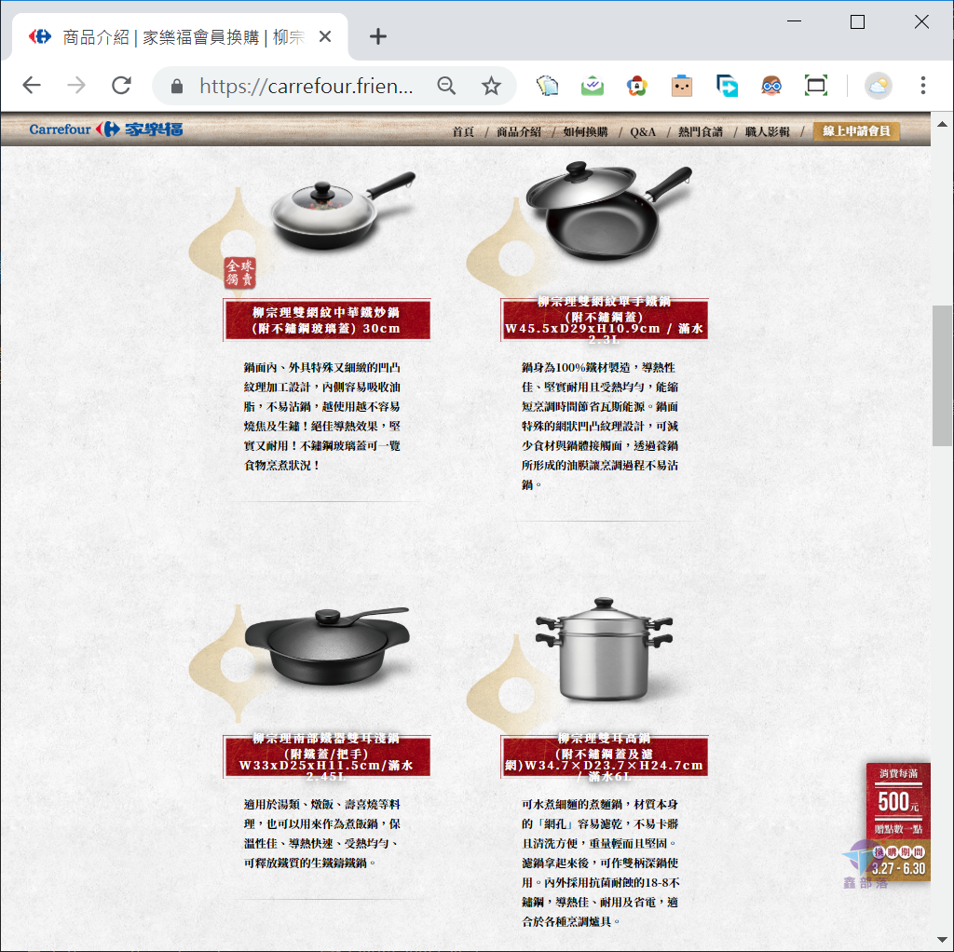Viewport: 954px width, 952px height.
Task: Click the text 可釋放鐵質的生鐵鑄鐵鍋
Action: point(306,864)
